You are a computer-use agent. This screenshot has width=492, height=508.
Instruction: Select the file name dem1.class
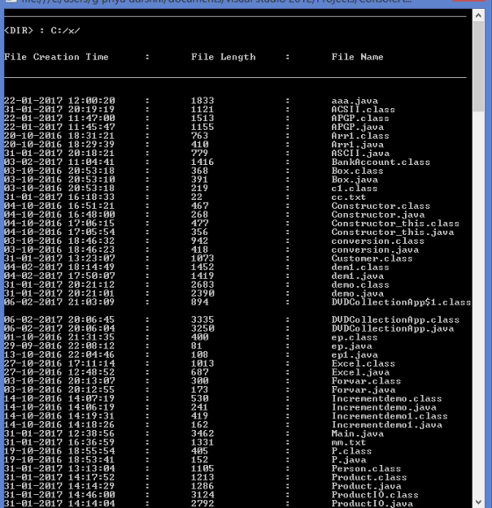360,267
